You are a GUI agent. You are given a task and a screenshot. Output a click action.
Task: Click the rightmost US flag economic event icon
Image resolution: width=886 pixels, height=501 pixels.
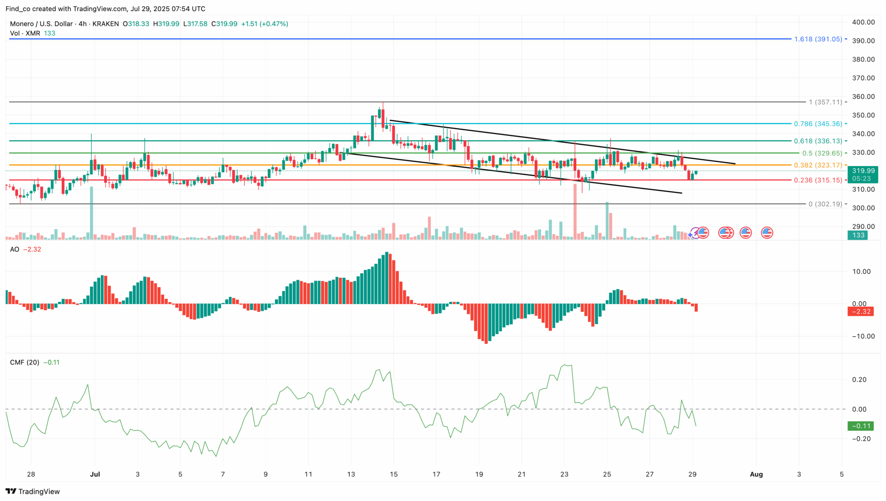pyautogui.click(x=767, y=233)
